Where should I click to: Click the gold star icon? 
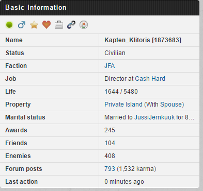34,25
